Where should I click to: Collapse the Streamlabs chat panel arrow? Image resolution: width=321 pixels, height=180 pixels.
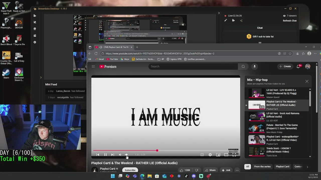point(219,13)
